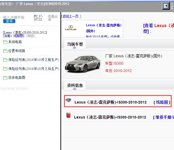Click the toggle panel icon in header bar
The image size is (174, 150).
166,6
